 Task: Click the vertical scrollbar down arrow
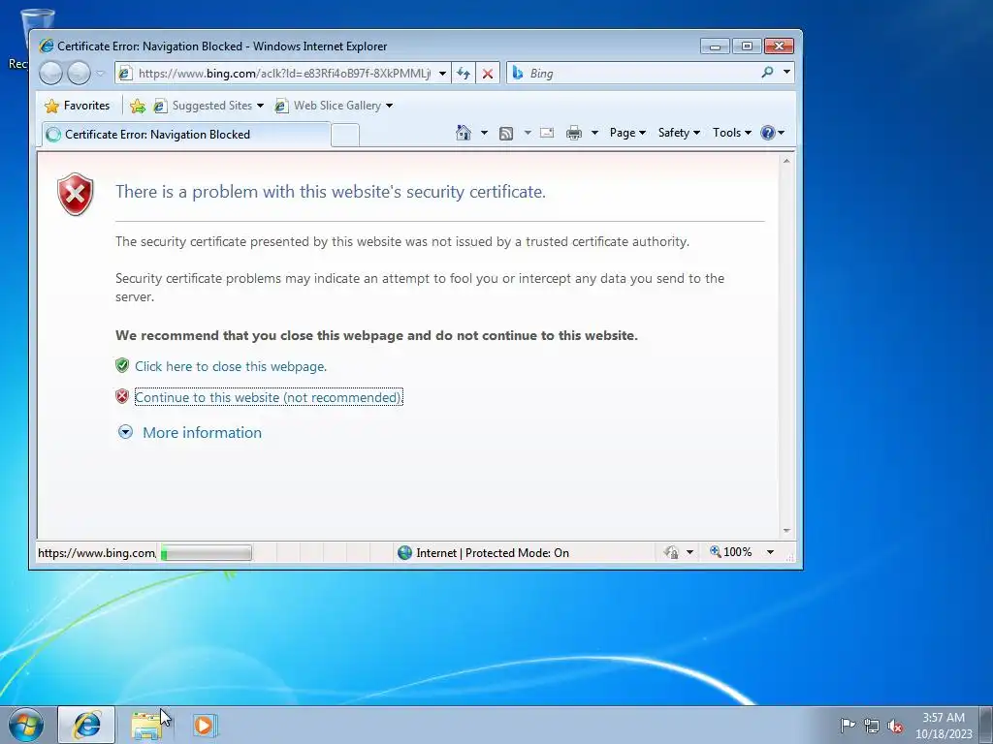(786, 531)
